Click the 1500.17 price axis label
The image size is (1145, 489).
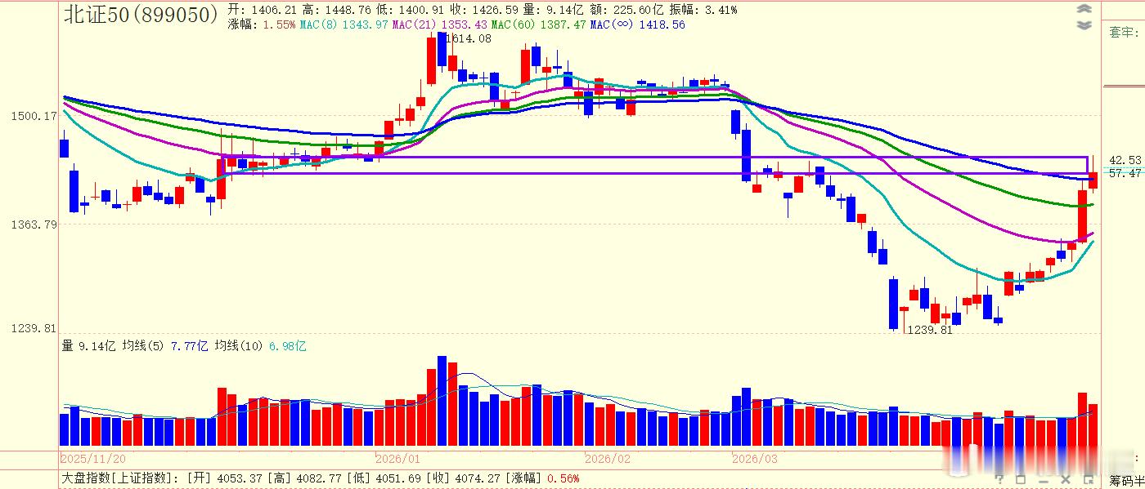[x=34, y=116]
